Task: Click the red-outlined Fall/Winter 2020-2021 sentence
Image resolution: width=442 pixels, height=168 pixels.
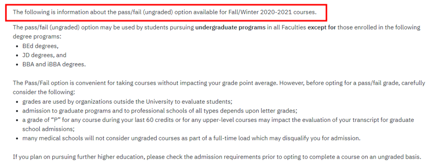Action: 165,13
